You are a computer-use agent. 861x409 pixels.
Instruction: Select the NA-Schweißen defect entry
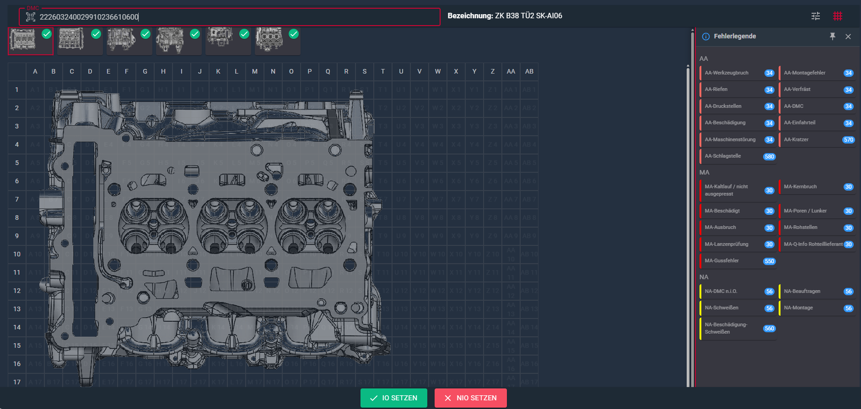click(x=738, y=308)
